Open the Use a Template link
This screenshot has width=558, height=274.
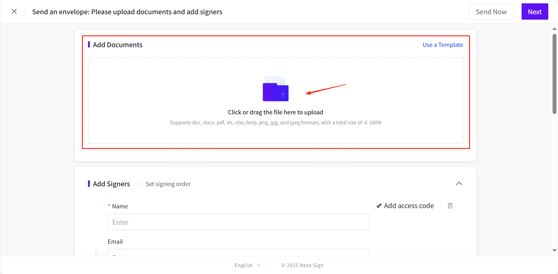point(443,45)
